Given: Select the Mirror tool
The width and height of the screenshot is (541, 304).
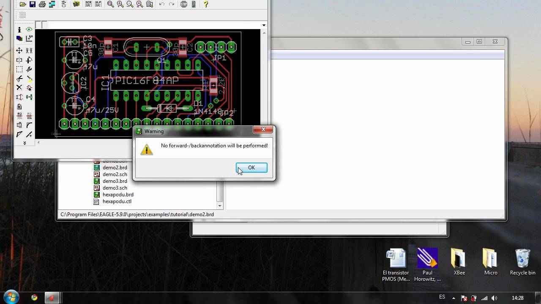Looking at the screenshot, I should pyautogui.click(x=19, y=60).
